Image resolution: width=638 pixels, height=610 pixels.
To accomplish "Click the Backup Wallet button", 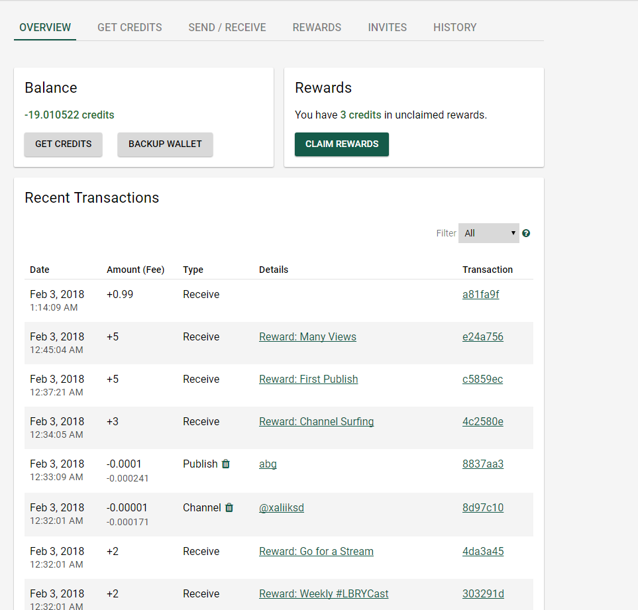I will (x=165, y=144).
